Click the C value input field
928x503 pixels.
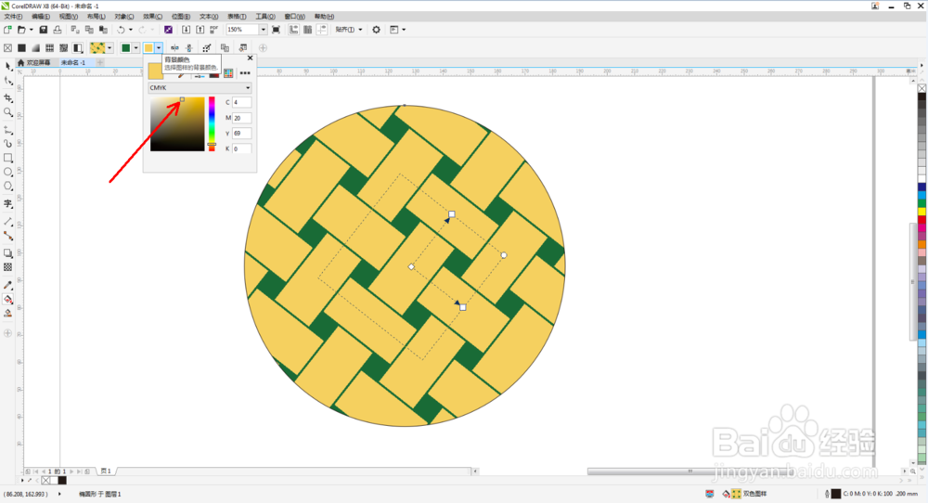pyautogui.click(x=241, y=102)
